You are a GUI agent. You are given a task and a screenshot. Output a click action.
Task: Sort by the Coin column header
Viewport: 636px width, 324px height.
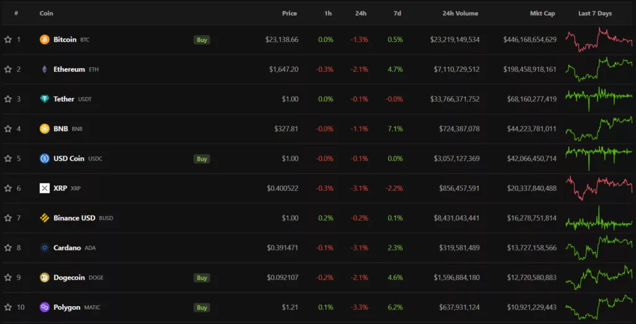pos(46,14)
